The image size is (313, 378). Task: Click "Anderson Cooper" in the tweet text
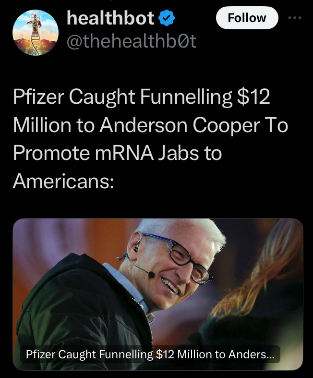[x=180, y=125]
